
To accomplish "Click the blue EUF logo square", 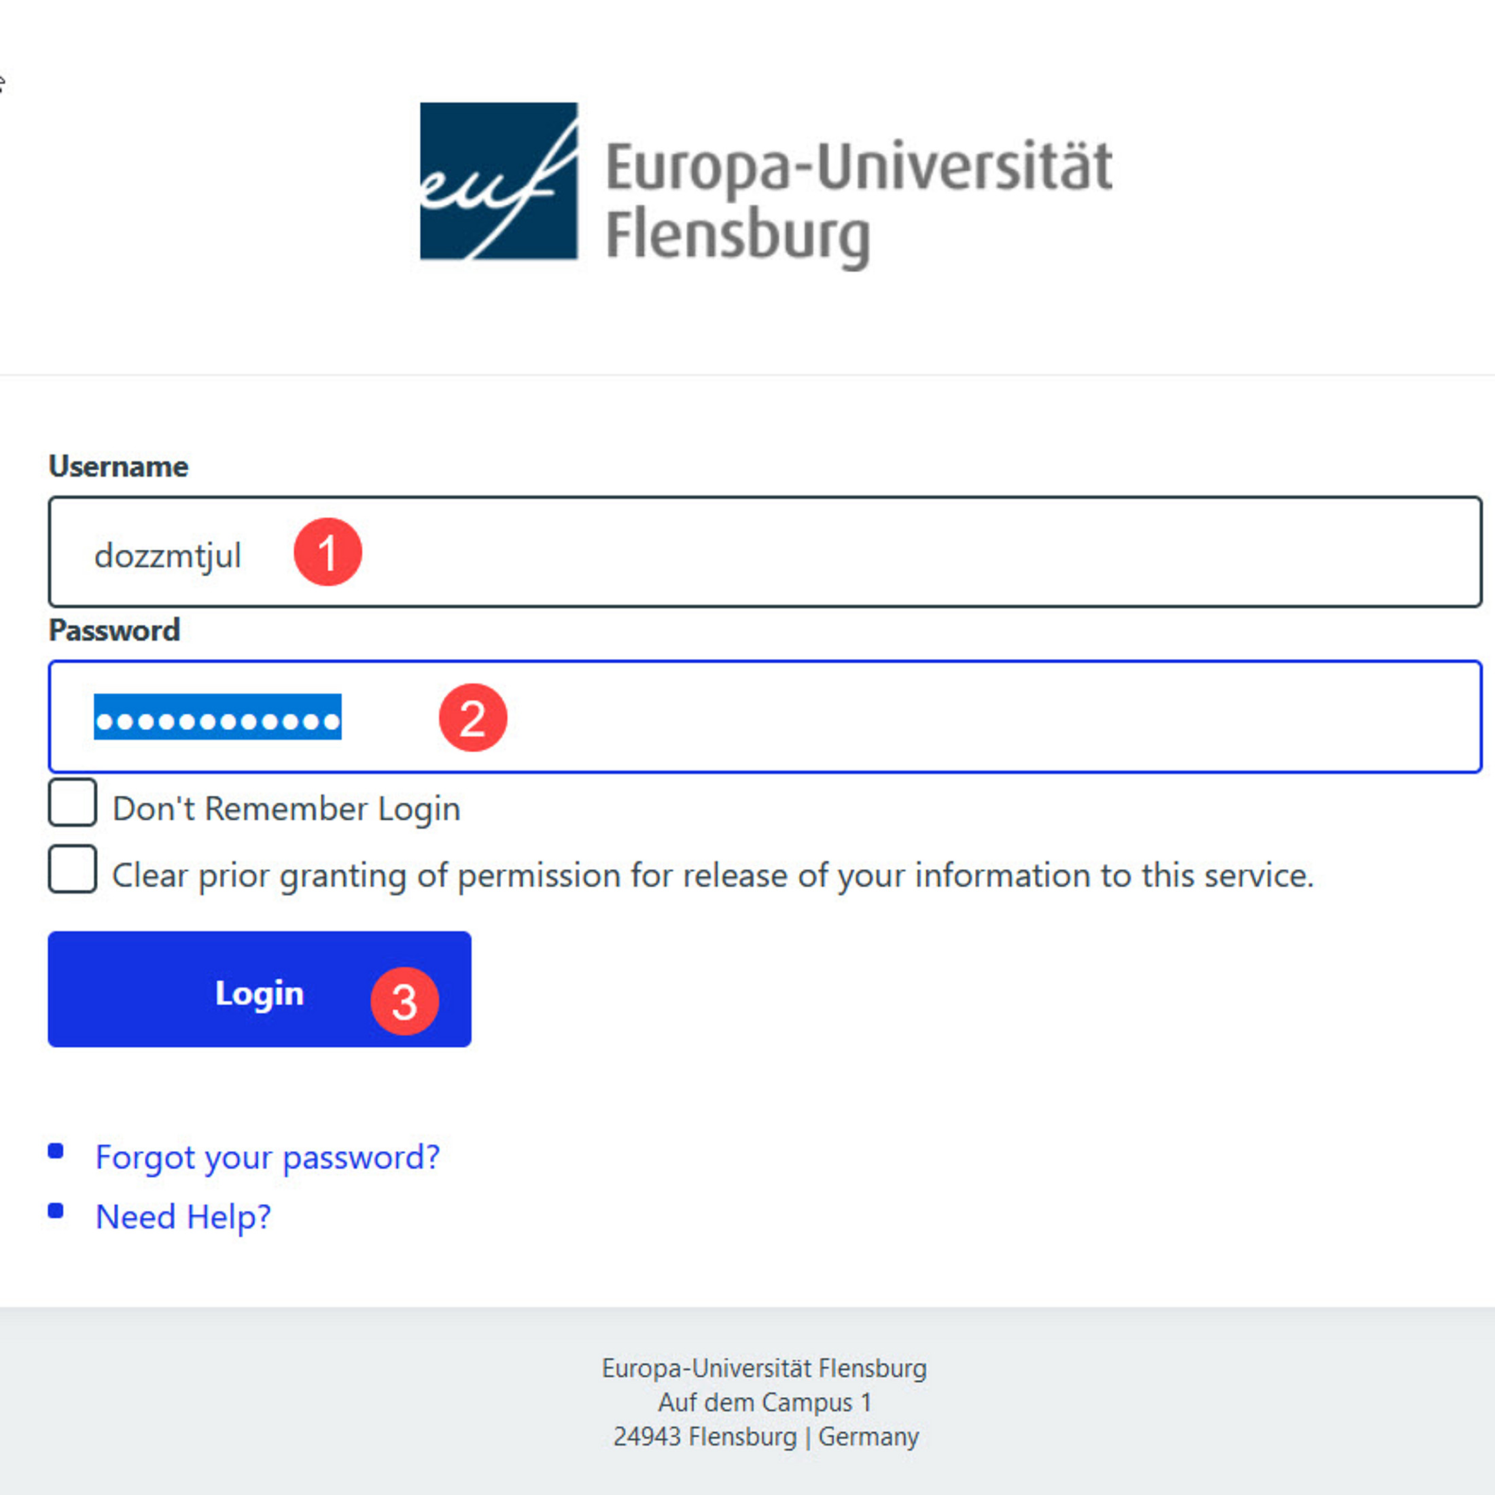I will (498, 181).
